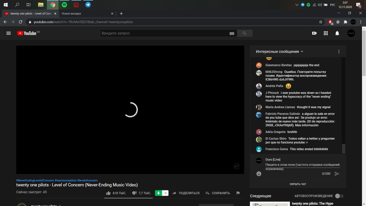Go back in browser history
The height and width of the screenshot is (206, 366).
[x=5, y=22]
